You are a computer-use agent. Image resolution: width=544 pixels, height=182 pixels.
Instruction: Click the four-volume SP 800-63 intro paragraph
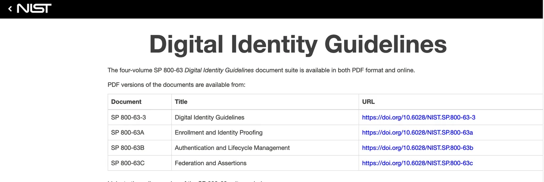[261, 70]
